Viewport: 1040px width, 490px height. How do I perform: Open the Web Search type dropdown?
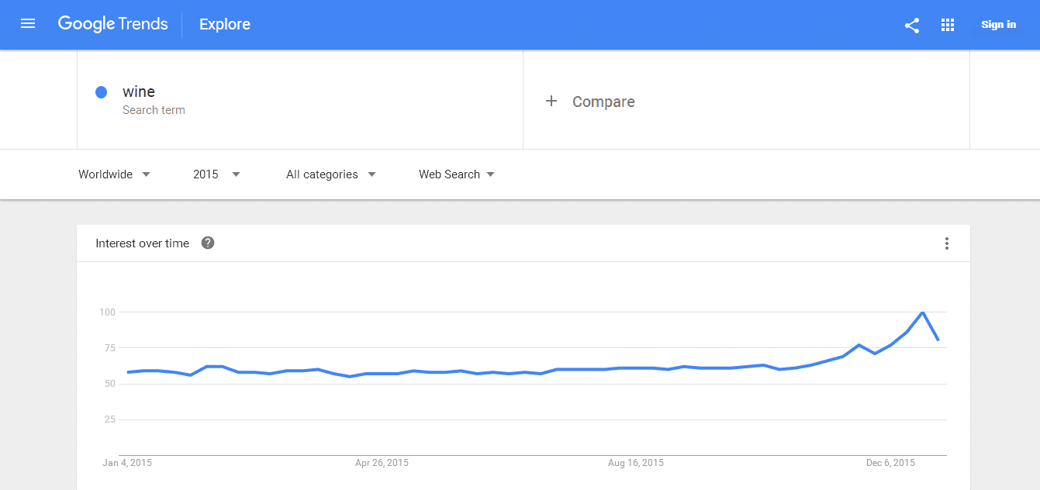[x=457, y=174]
